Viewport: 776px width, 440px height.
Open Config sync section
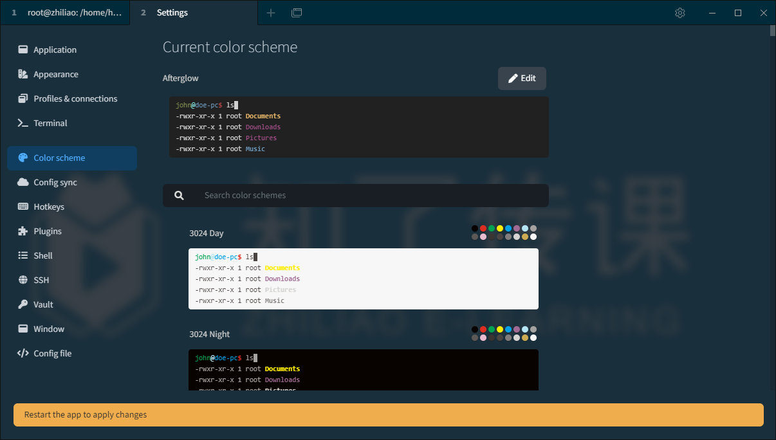coord(55,182)
